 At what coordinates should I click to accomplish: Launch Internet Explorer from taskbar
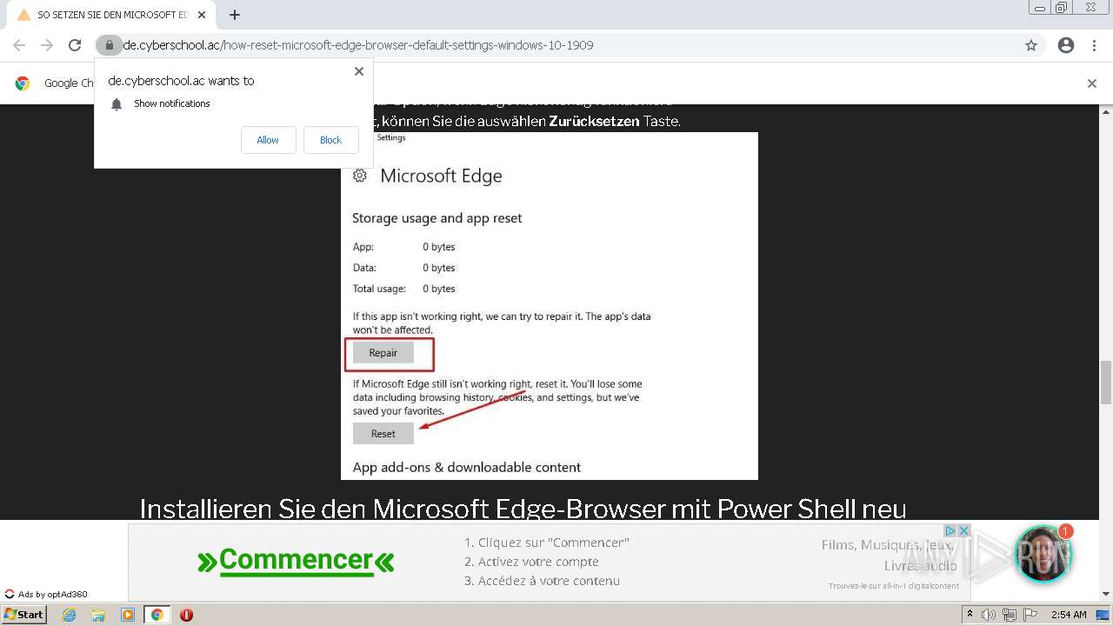point(70,615)
